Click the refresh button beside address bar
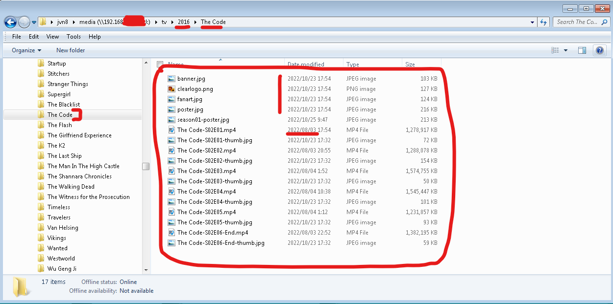The height and width of the screenshot is (304, 613). tap(543, 22)
